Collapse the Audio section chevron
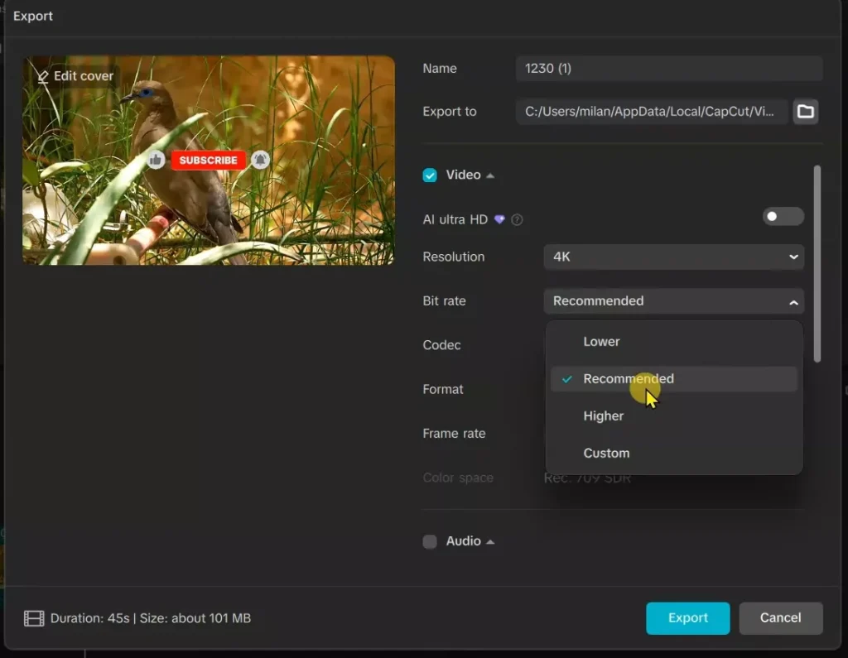This screenshot has width=848, height=658. [490, 540]
